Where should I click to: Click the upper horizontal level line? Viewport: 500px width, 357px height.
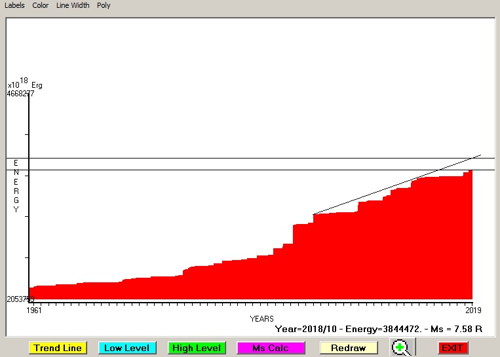coord(197,158)
